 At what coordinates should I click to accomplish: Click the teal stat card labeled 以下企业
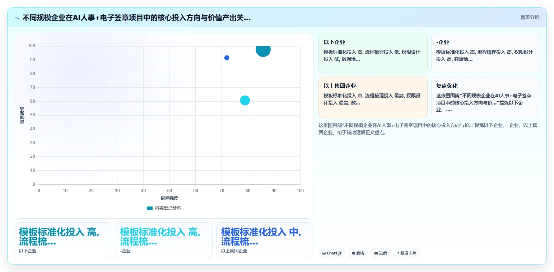(62, 240)
